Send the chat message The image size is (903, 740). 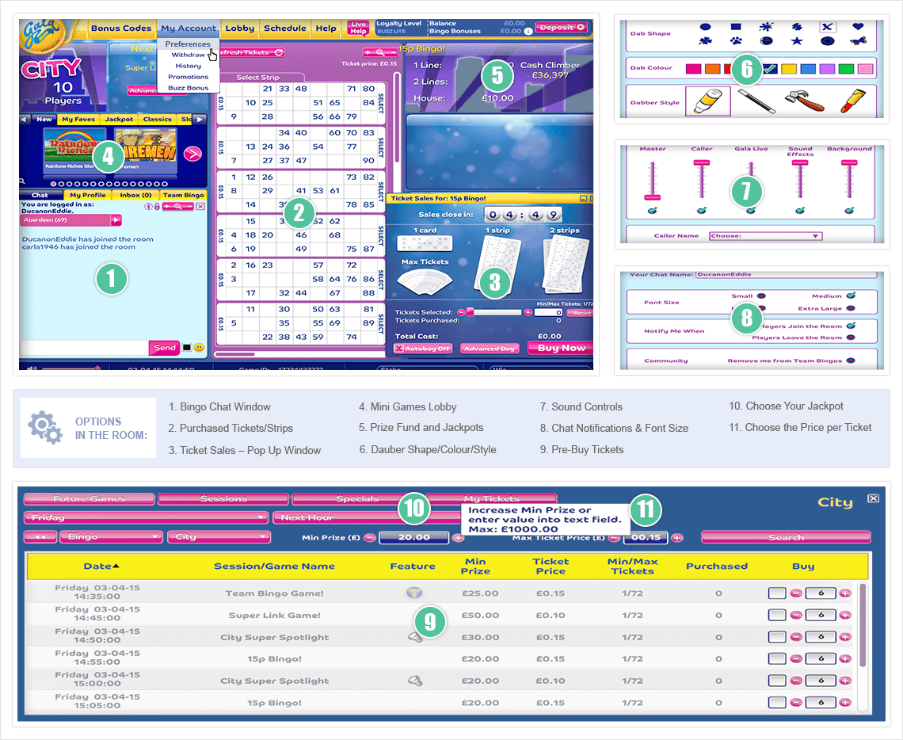coord(165,347)
